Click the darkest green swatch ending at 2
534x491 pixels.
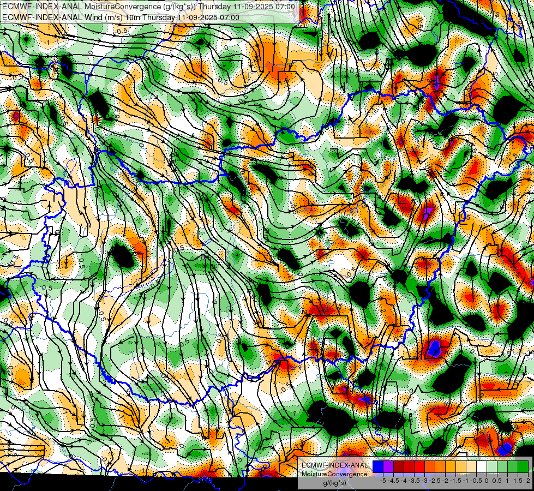(x=523, y=467)
